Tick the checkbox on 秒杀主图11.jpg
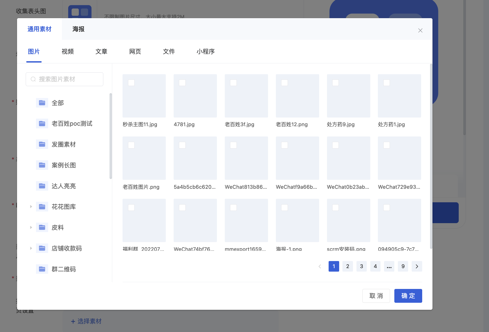The width and height of the screenshot is (489, 332). tap(131, 83)
